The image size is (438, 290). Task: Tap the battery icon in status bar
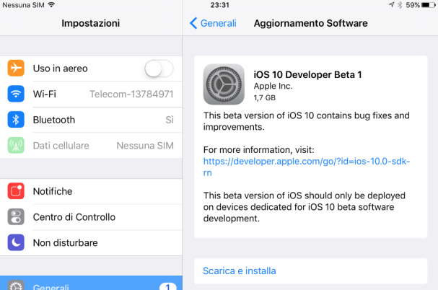429,5
